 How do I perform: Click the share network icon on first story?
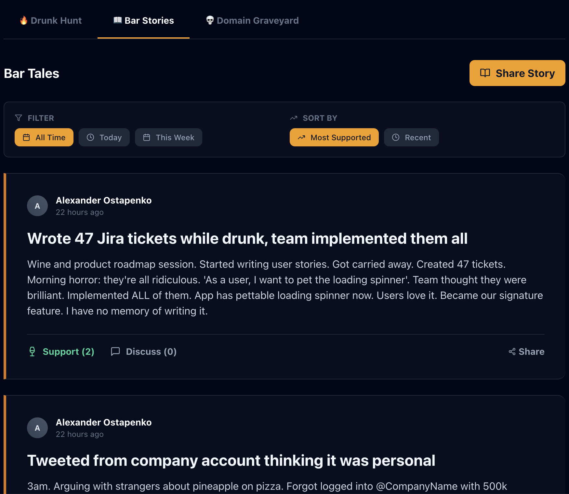click(511, 352)
